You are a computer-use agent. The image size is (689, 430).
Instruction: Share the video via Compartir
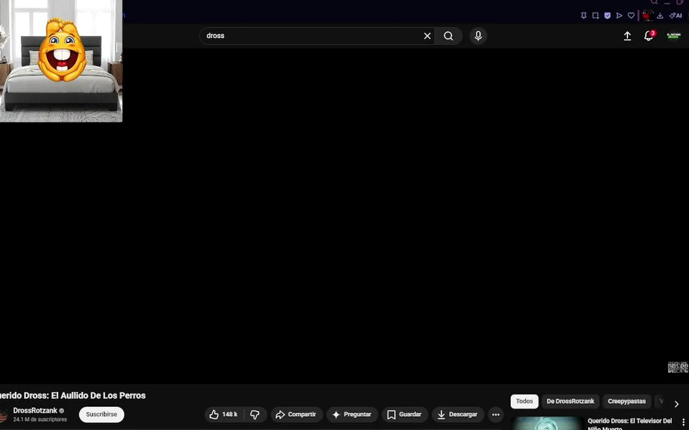pyautogui.click(x=296, y=414)
